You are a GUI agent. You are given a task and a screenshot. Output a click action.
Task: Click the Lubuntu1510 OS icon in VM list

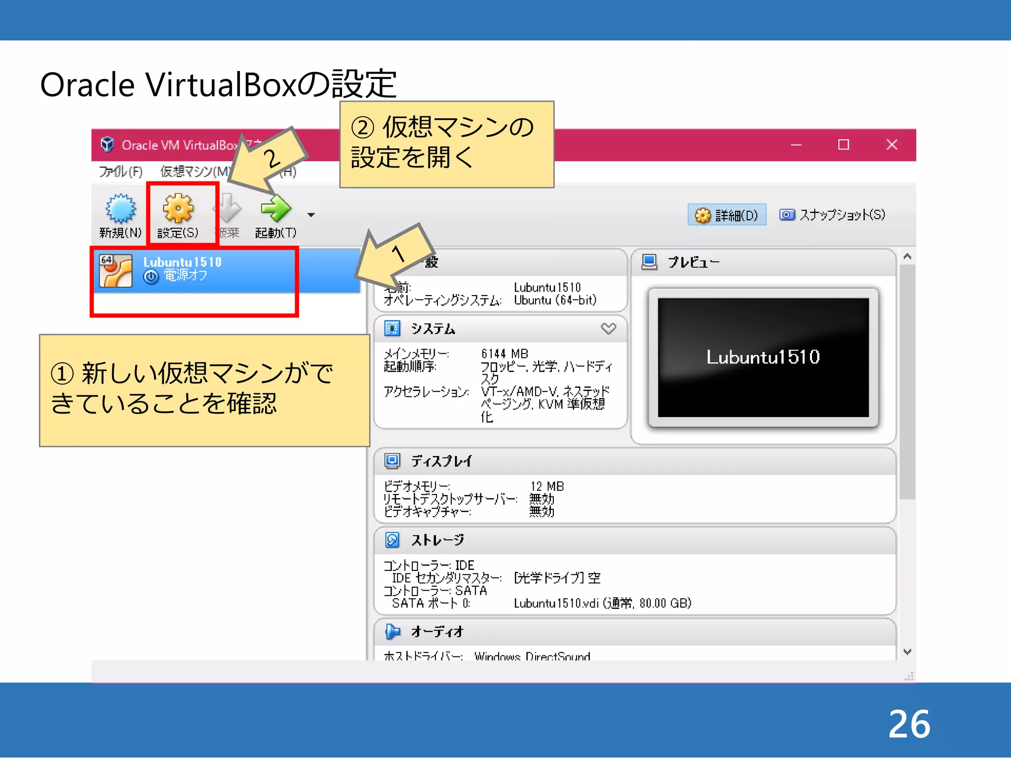click(x=116, y=270)
